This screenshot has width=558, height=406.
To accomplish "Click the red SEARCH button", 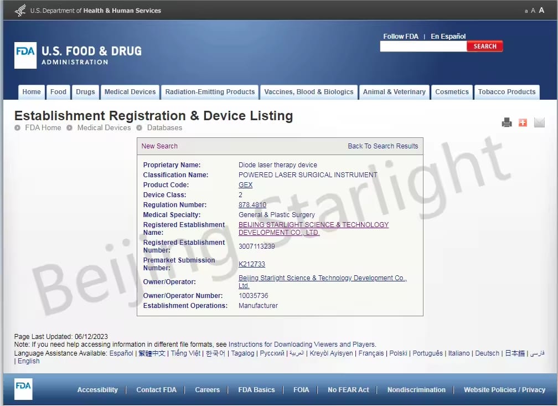I will 485,47.
